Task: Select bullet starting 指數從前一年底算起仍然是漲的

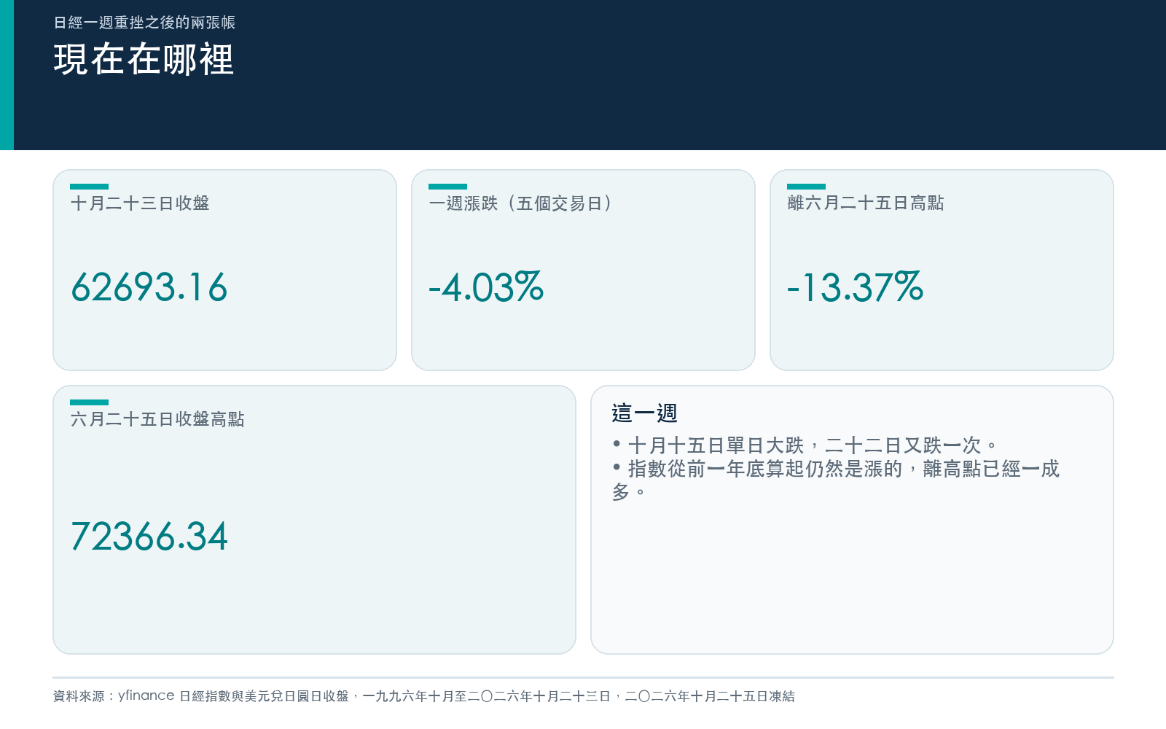Action: 836,480
